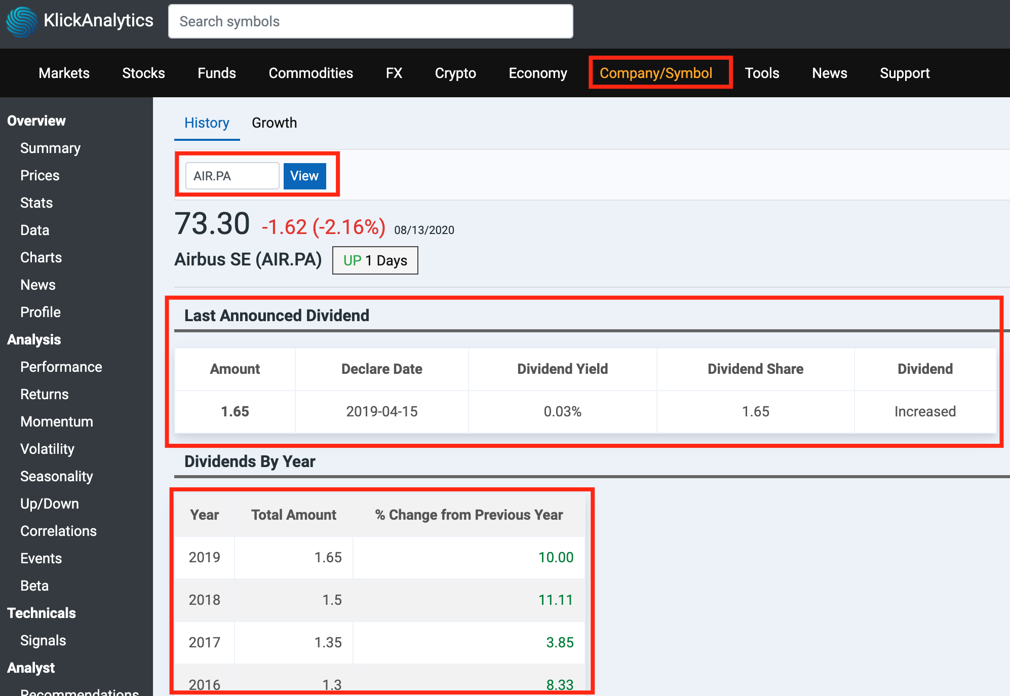
Task: Click the Dividend Share column header
Action: 755,369
